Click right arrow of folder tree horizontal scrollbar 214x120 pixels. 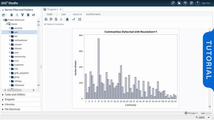coord(33,90)
